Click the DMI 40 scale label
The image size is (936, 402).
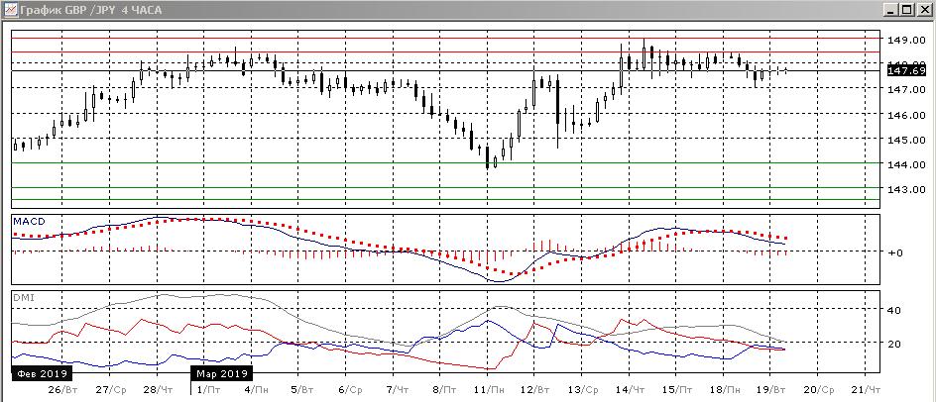pos(892,310)
